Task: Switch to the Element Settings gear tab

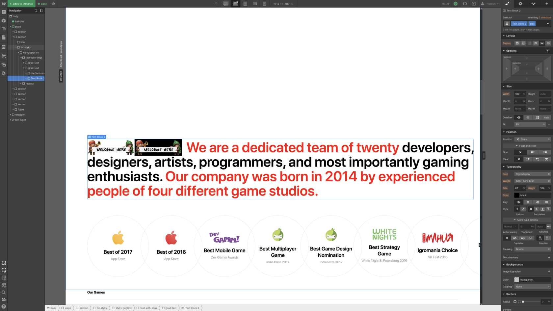Action: [520, 4]
